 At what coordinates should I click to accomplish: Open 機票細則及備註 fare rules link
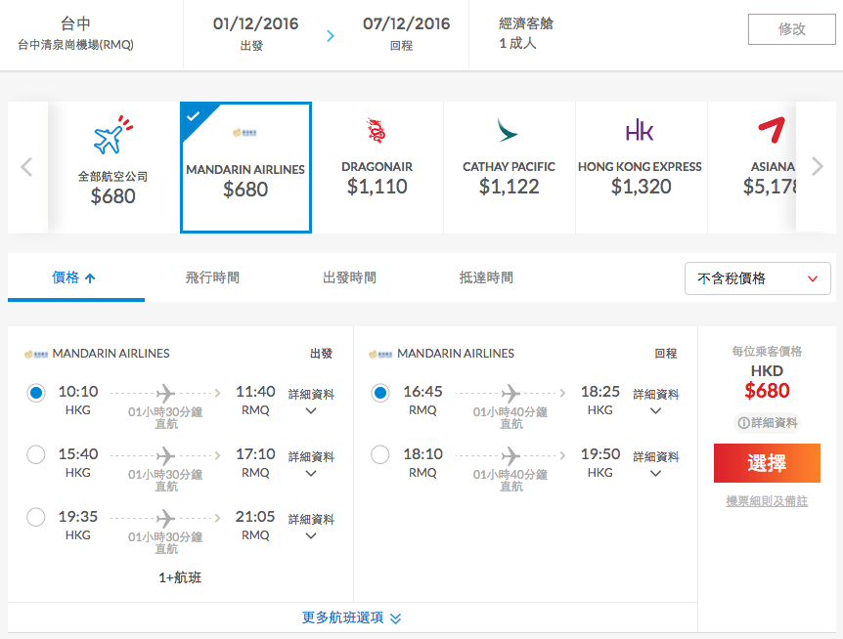[x=767, y=501]
